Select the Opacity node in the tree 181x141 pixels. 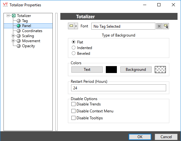(28, 46)
